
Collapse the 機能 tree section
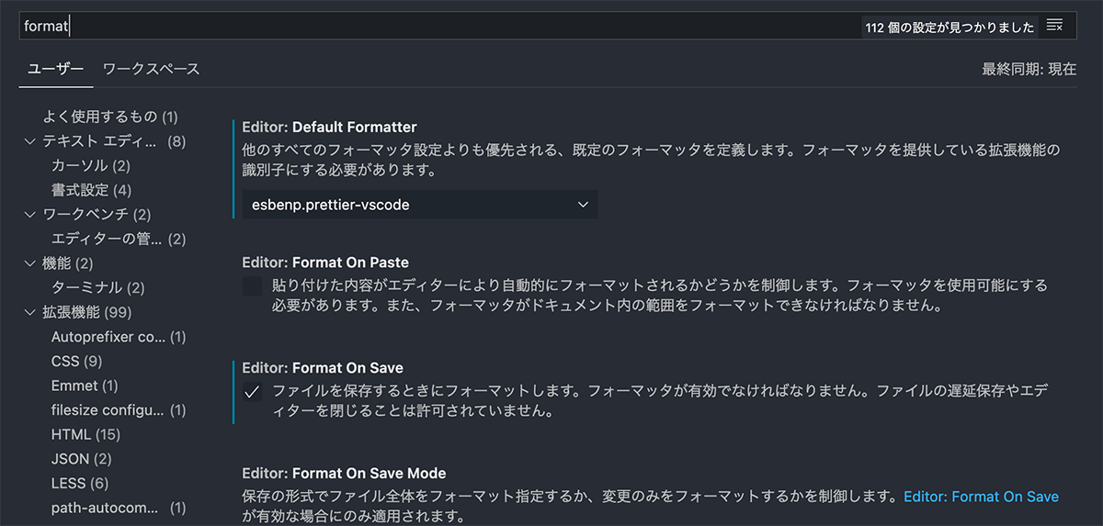[x=29, y=263]
